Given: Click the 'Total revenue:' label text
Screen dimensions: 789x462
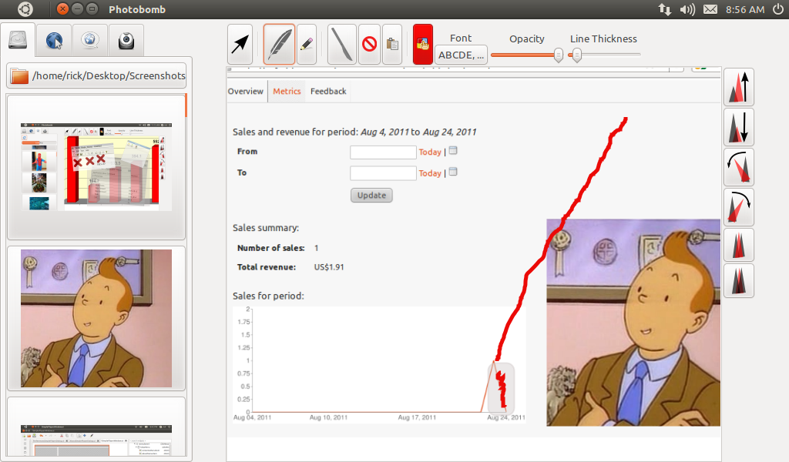Looking at the screenshot, I should coord(266,267).
